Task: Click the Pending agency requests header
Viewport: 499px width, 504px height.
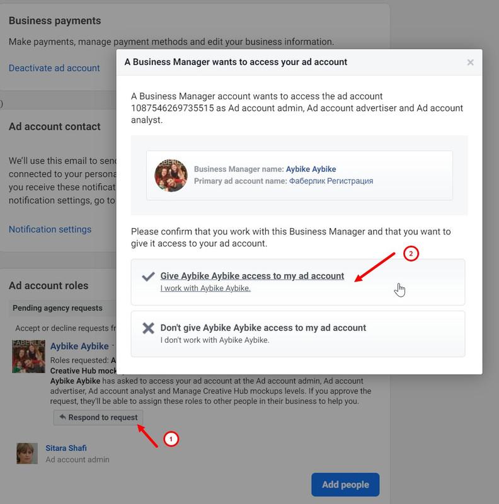Action: [57, 308]
